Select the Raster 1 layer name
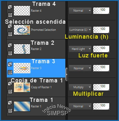 (x=36, y=106)
